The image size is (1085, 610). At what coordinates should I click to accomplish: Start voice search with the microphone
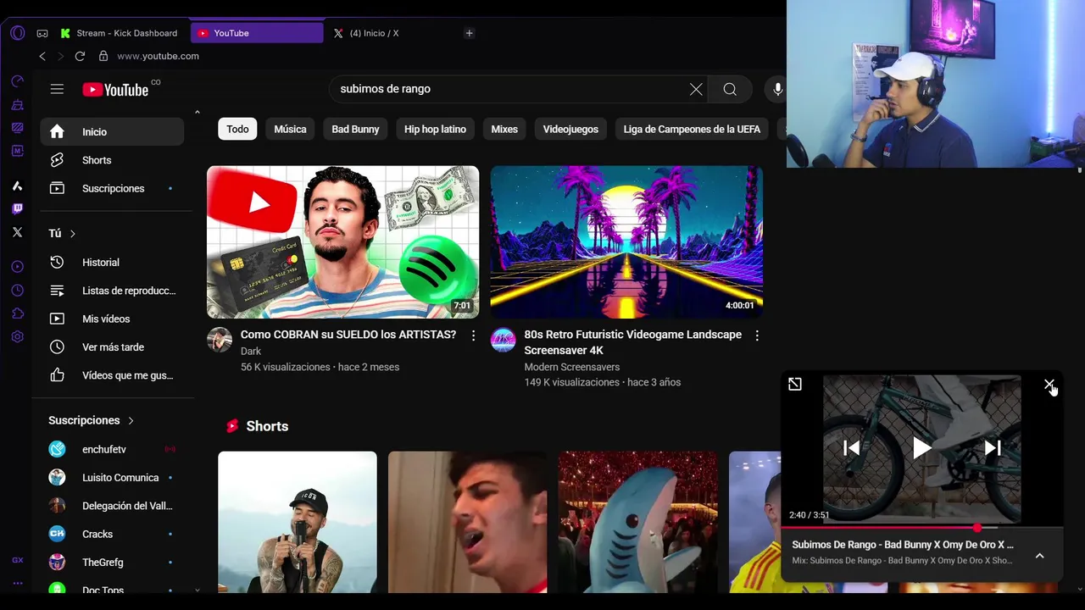coord(777,89)
